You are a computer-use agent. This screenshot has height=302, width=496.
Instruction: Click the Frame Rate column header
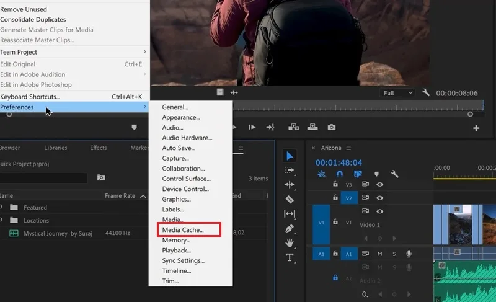click(x=120, y=196)
